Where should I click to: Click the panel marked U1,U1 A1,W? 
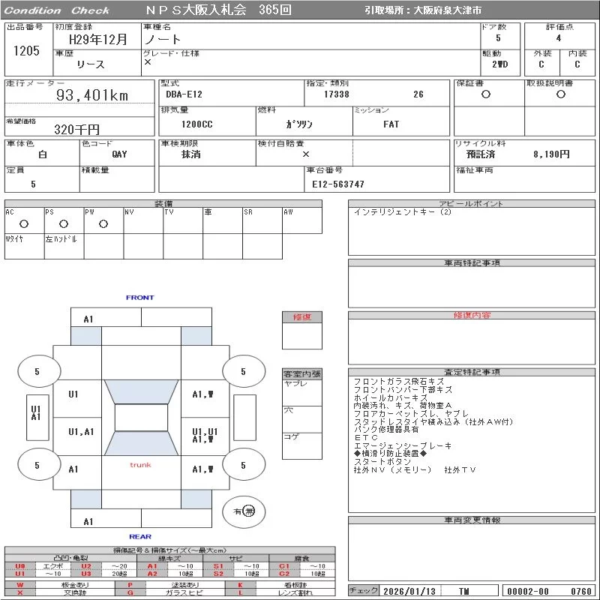pos(204,435)
